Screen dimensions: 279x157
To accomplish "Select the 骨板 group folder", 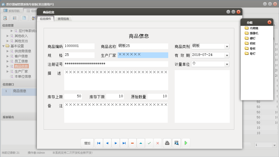I will (252, 49).
